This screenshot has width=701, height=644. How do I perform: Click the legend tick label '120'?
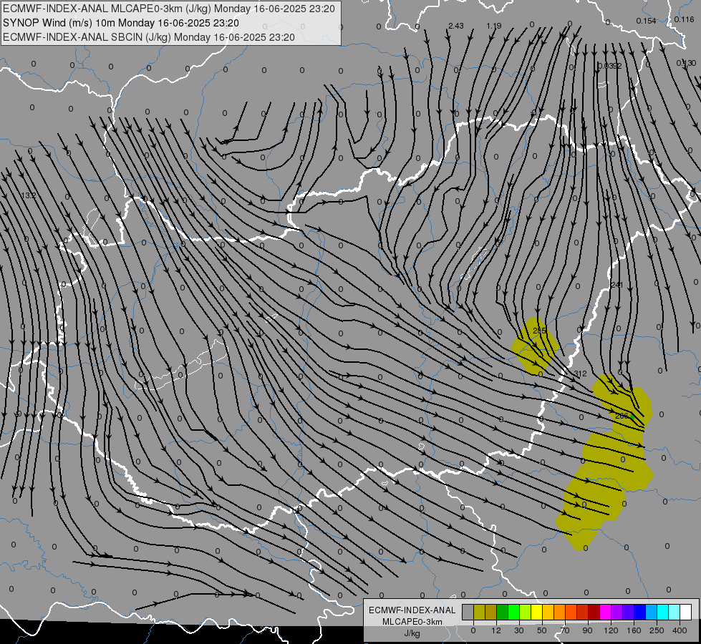coord(611,630)
